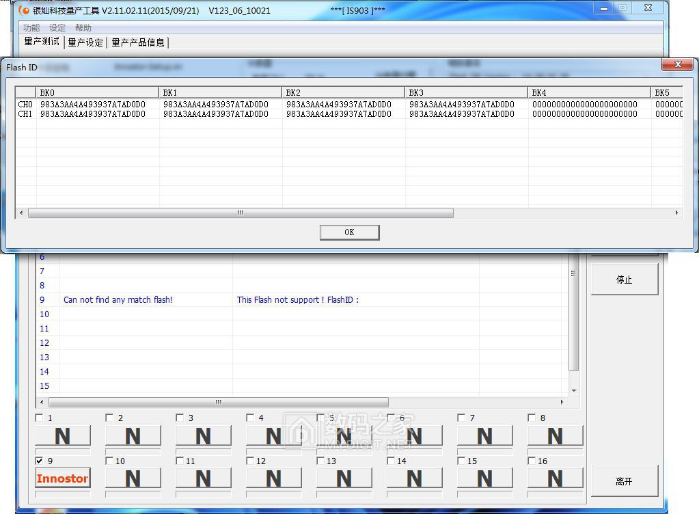
Task: Click the horizontal scrollbar in the Flash ID dialog
Action: (239, 213)
